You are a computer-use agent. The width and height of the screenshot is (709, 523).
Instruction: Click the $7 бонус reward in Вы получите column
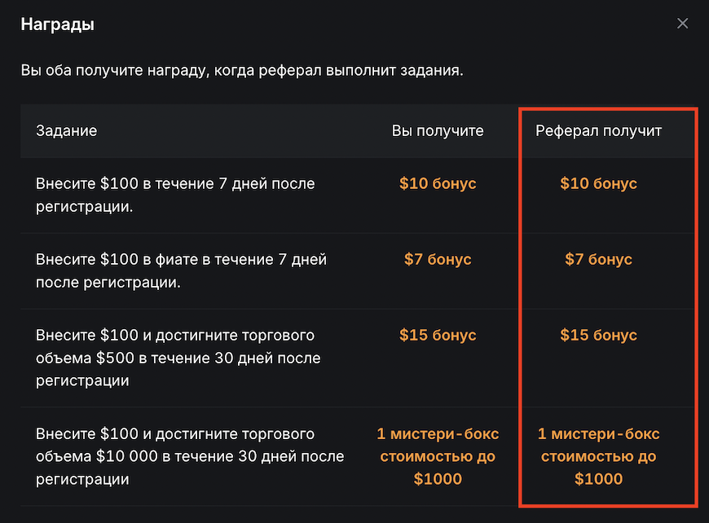click(x=438, y=259)
